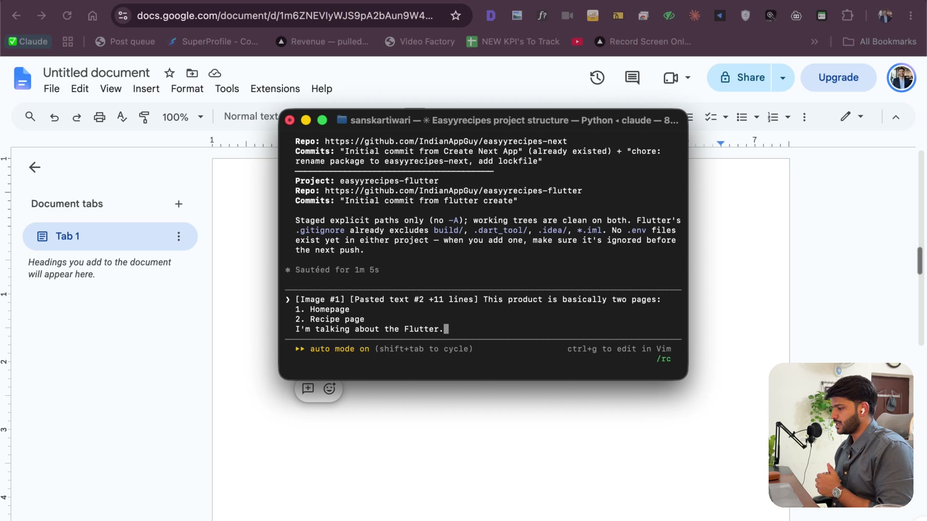The image size is (927, 521).
Task: Open the Format menu
Action: 187,89
